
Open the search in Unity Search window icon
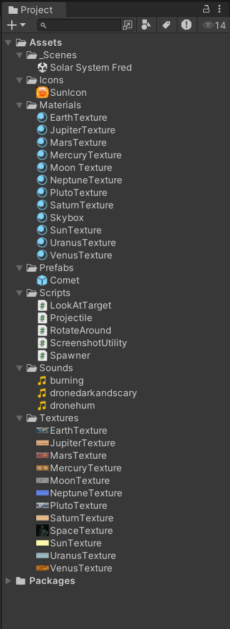pyautogui.click(x=127, y=25)
